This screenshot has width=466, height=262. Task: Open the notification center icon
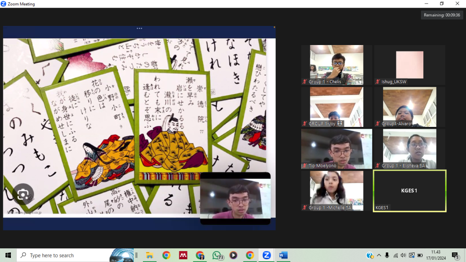tap(455, 255)
